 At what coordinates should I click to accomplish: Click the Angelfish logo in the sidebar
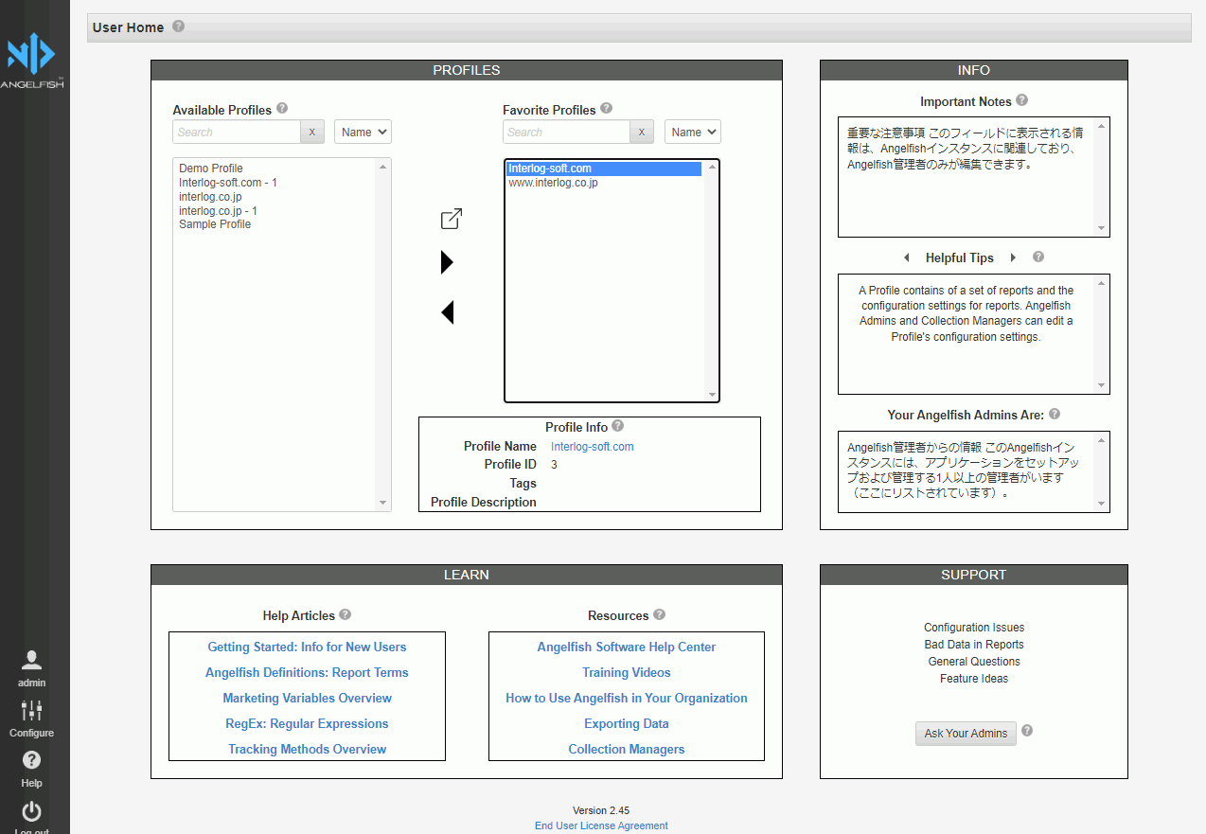[31, 60]
